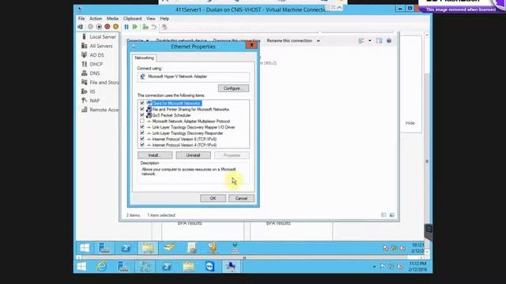Open TeamViewer on host taskbar
The image size is (506, 284).
(210, 267)
